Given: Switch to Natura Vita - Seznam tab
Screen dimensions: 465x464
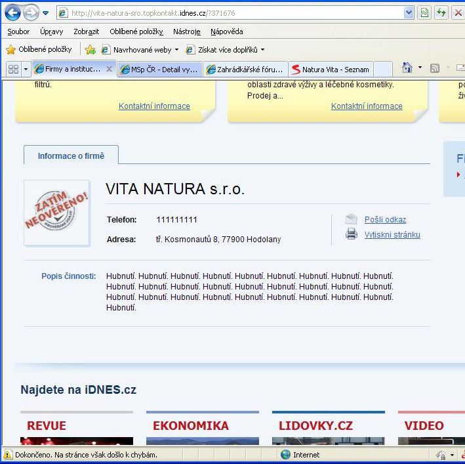Looking at the screenshot, I should click(x=331, y=69).
